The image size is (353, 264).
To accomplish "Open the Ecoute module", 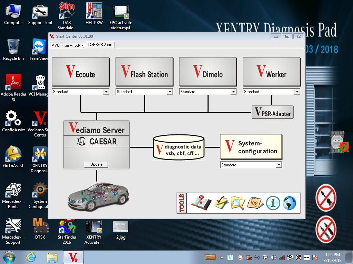I will 81,71.
